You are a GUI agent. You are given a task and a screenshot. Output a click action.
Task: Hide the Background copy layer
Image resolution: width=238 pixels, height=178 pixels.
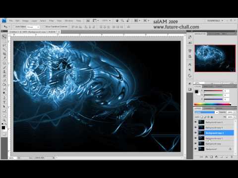[196, 143]
